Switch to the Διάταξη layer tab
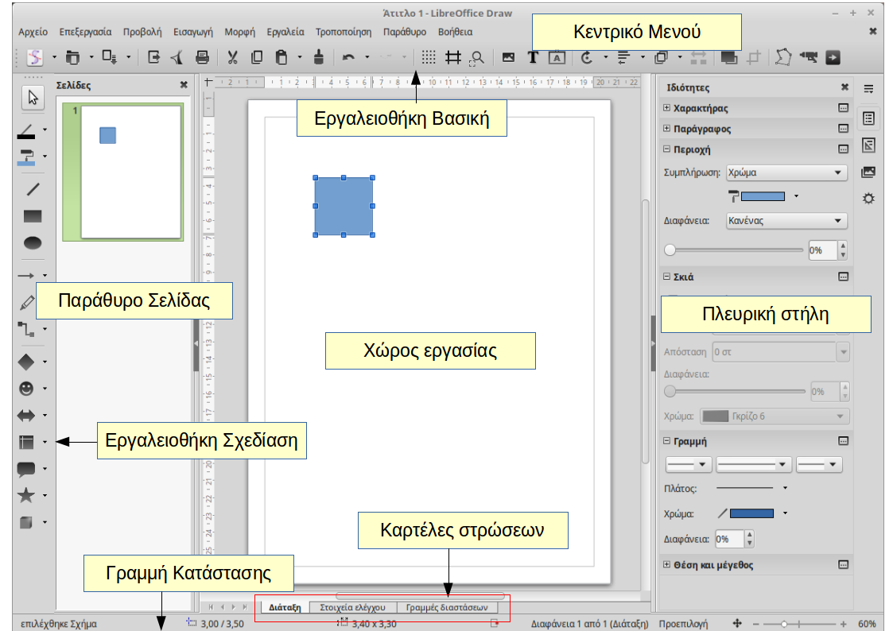The image size is (893, 631). (285, 607)
